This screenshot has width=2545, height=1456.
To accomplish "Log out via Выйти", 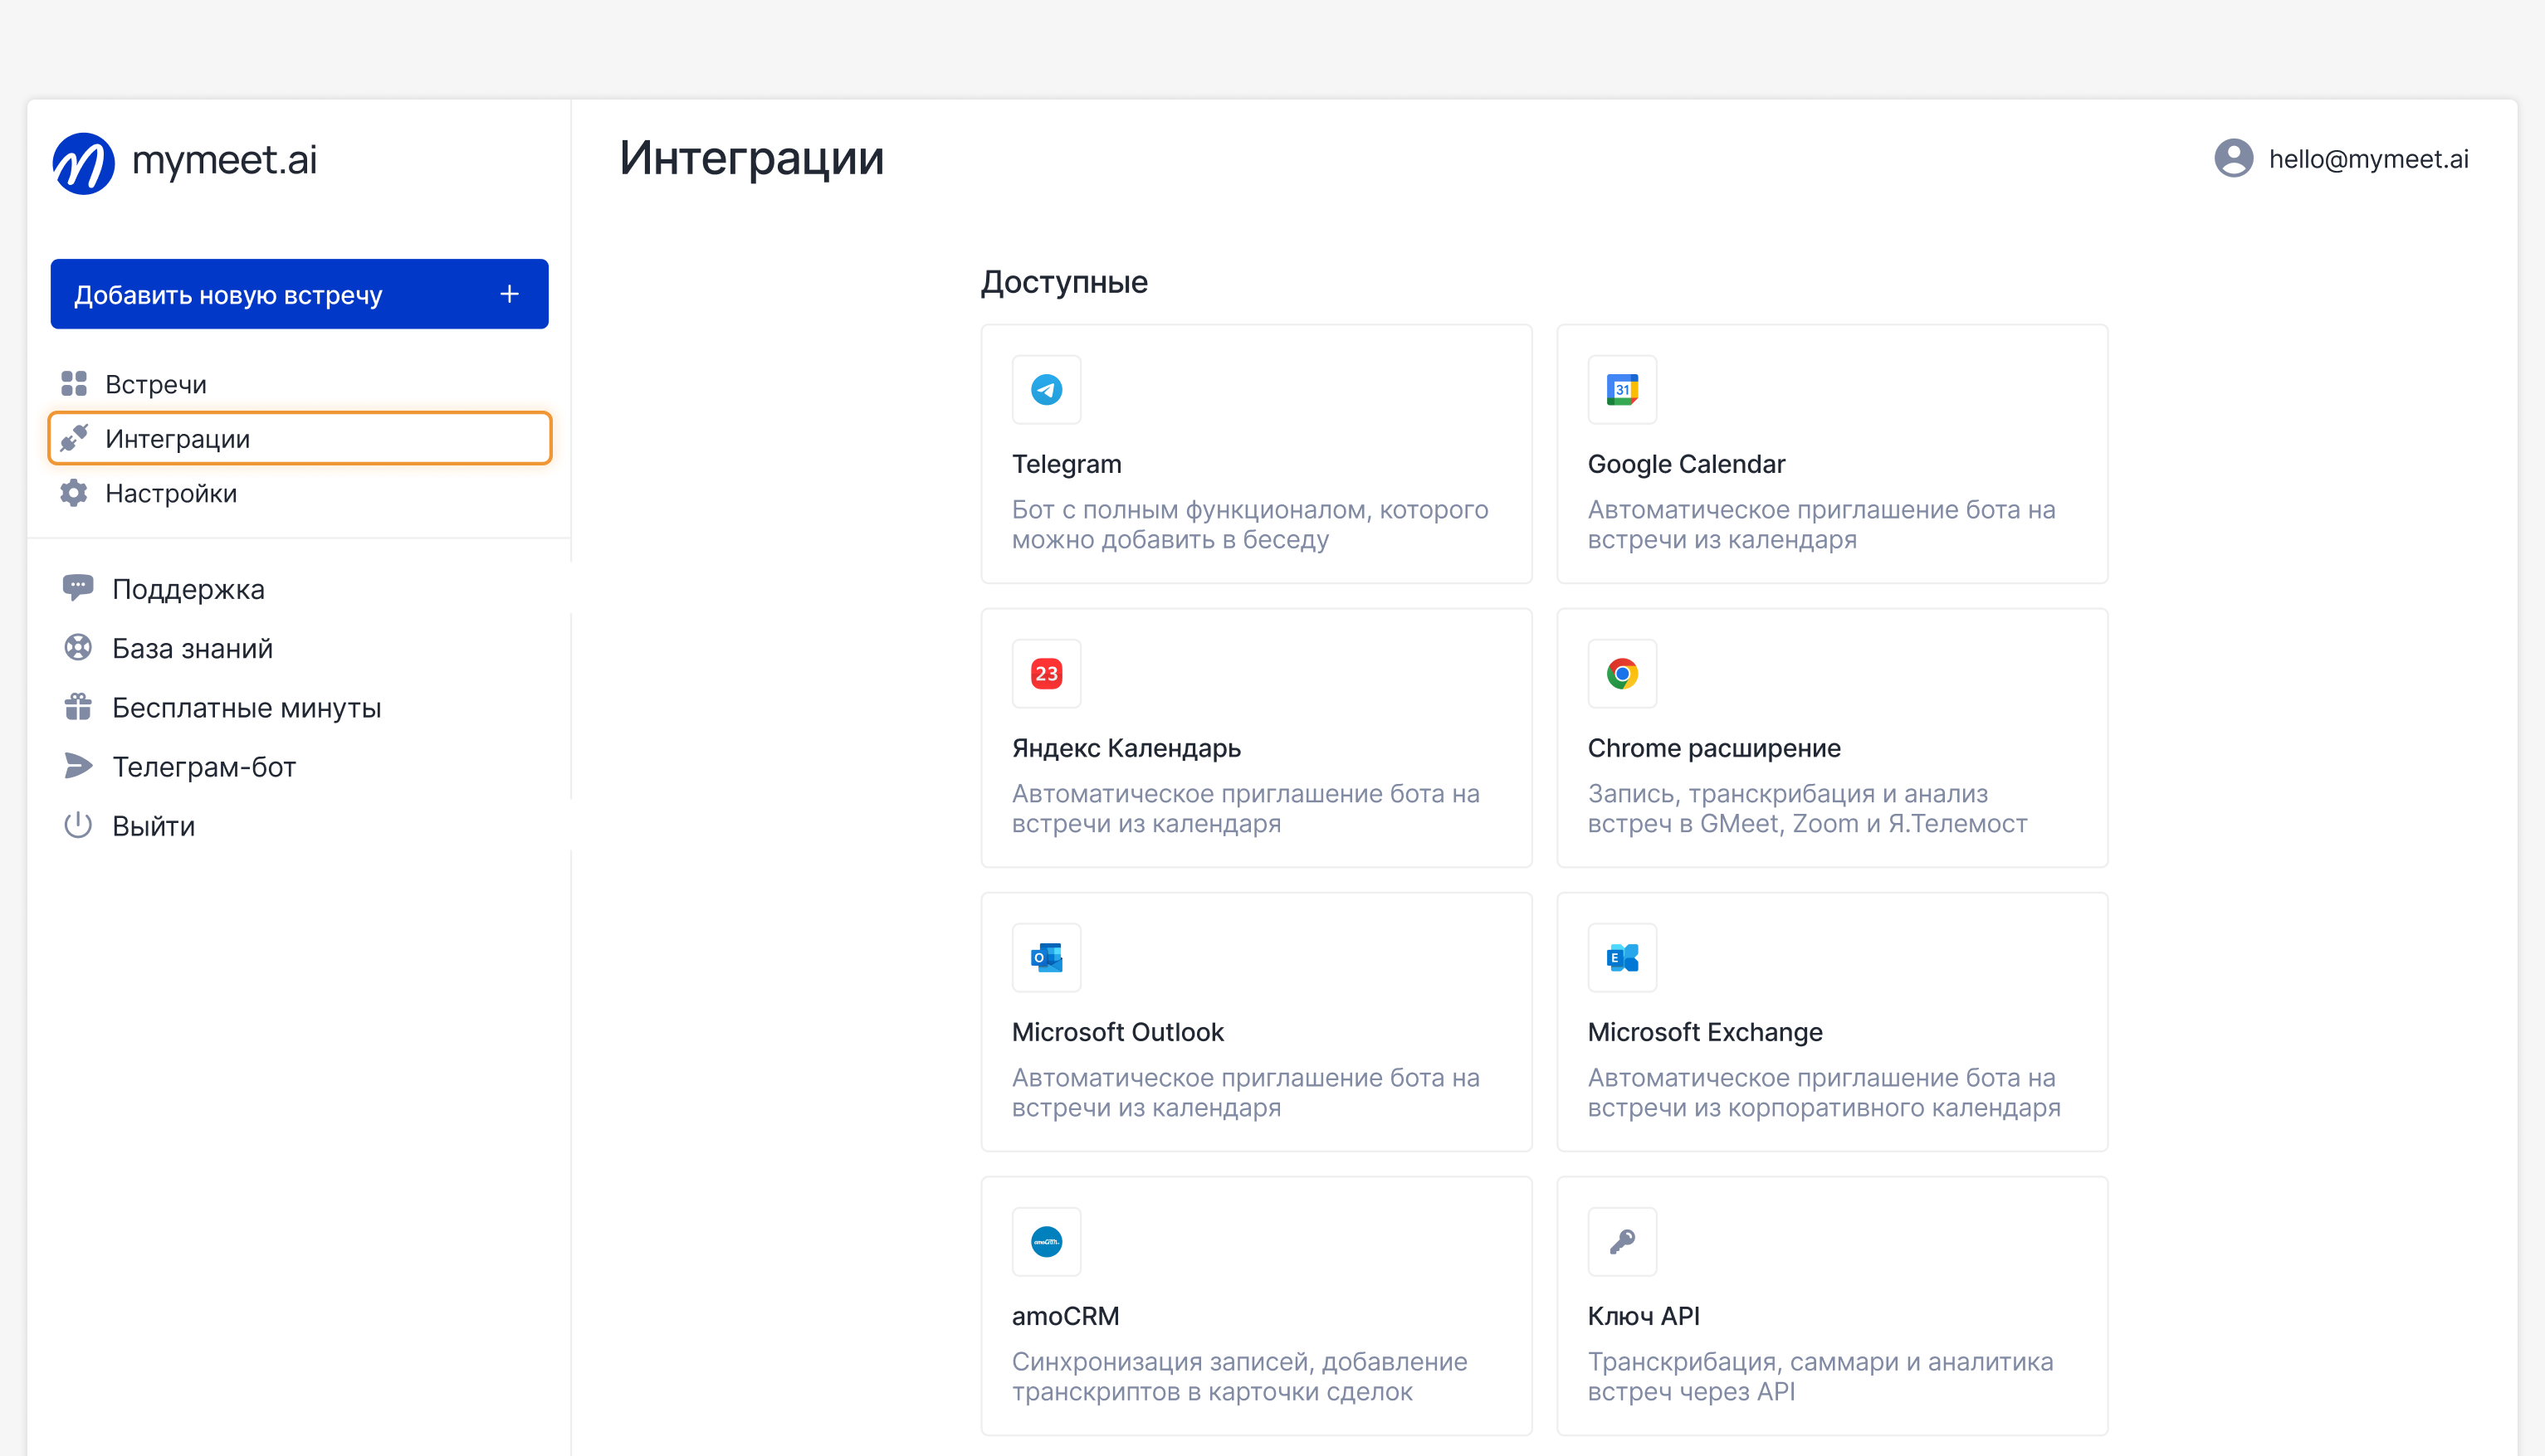I will tap(152, 825).
